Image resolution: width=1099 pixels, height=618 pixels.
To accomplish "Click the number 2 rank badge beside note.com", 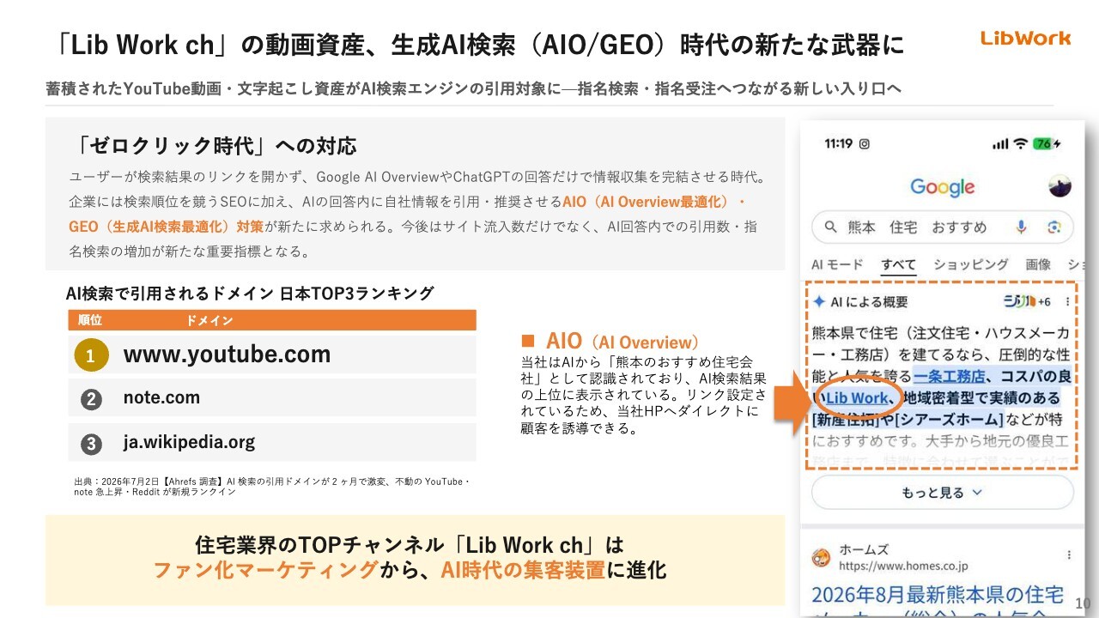I will click(91, 399).
